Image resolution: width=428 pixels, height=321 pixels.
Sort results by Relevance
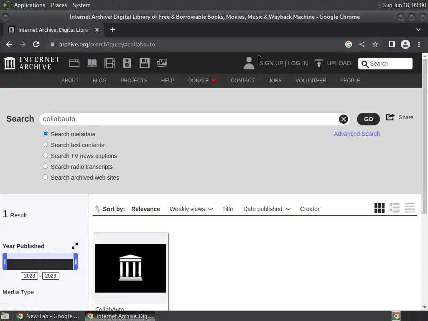click(145, 209)
